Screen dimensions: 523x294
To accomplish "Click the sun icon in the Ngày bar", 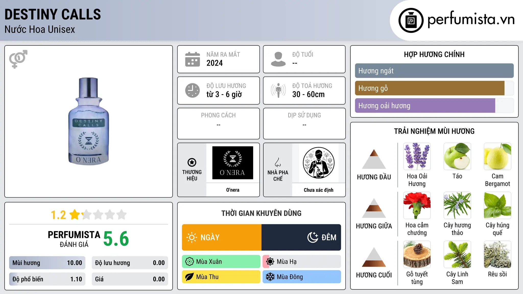I will click(192, 237).
